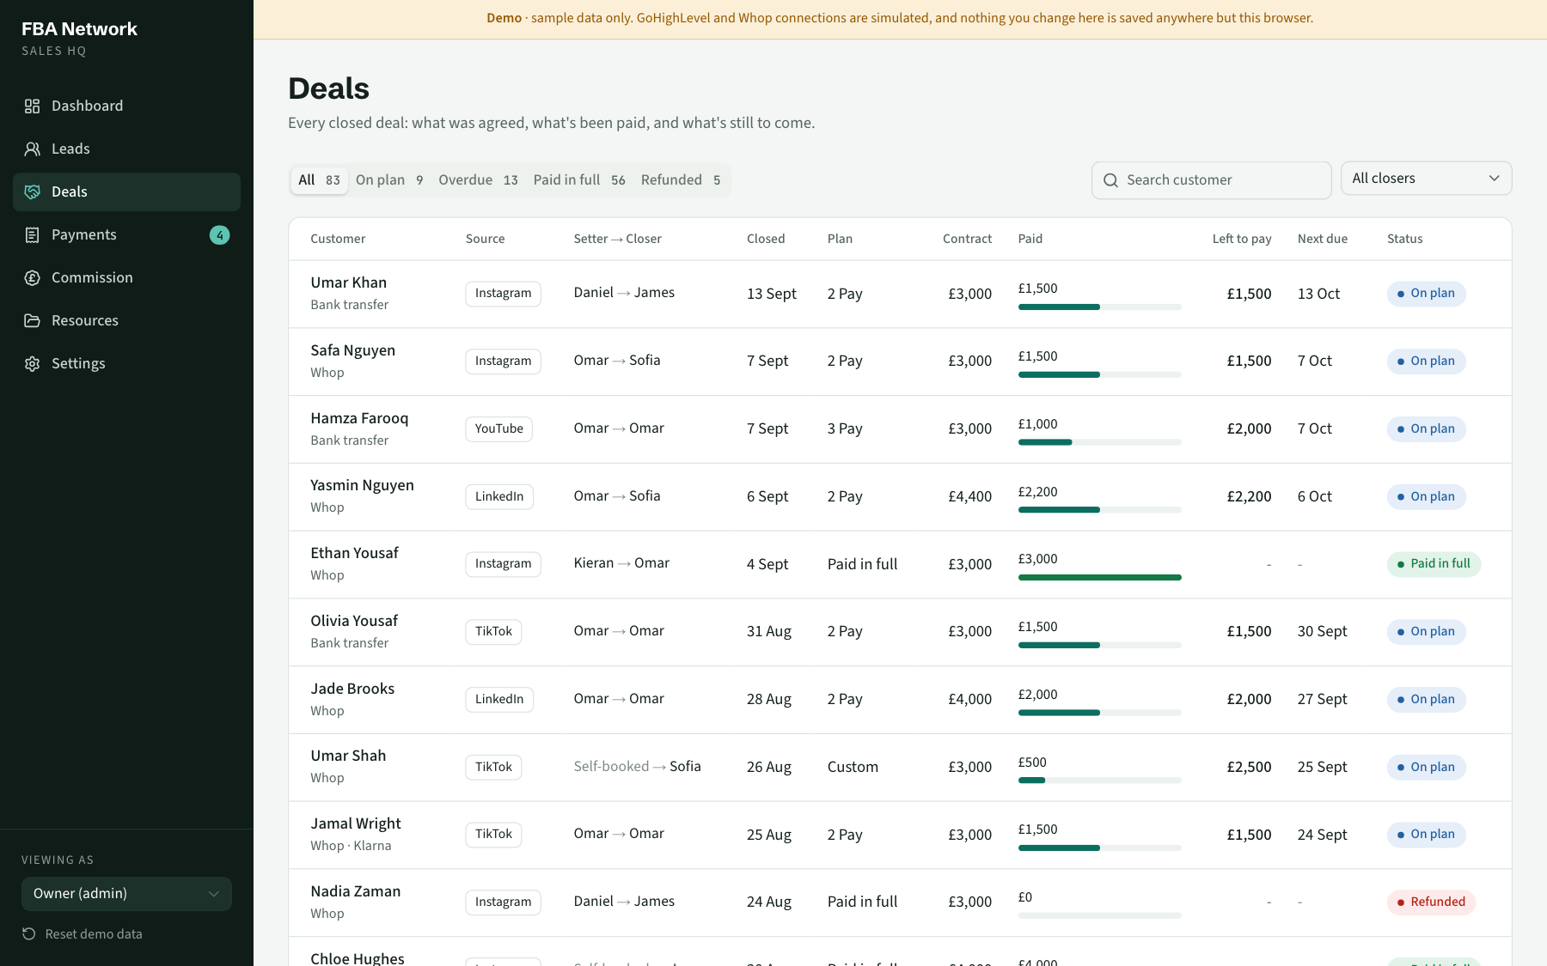Click Nadia Zaman's Refunded status badge
1547x966 pixels.
1431,902
